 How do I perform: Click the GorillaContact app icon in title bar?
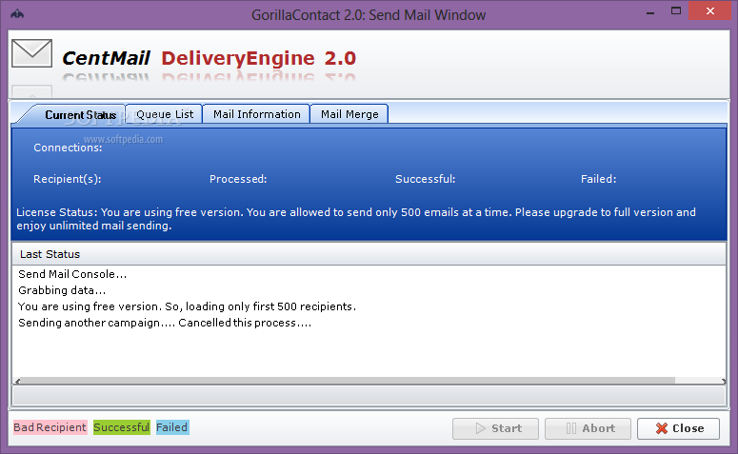[17, 14]
